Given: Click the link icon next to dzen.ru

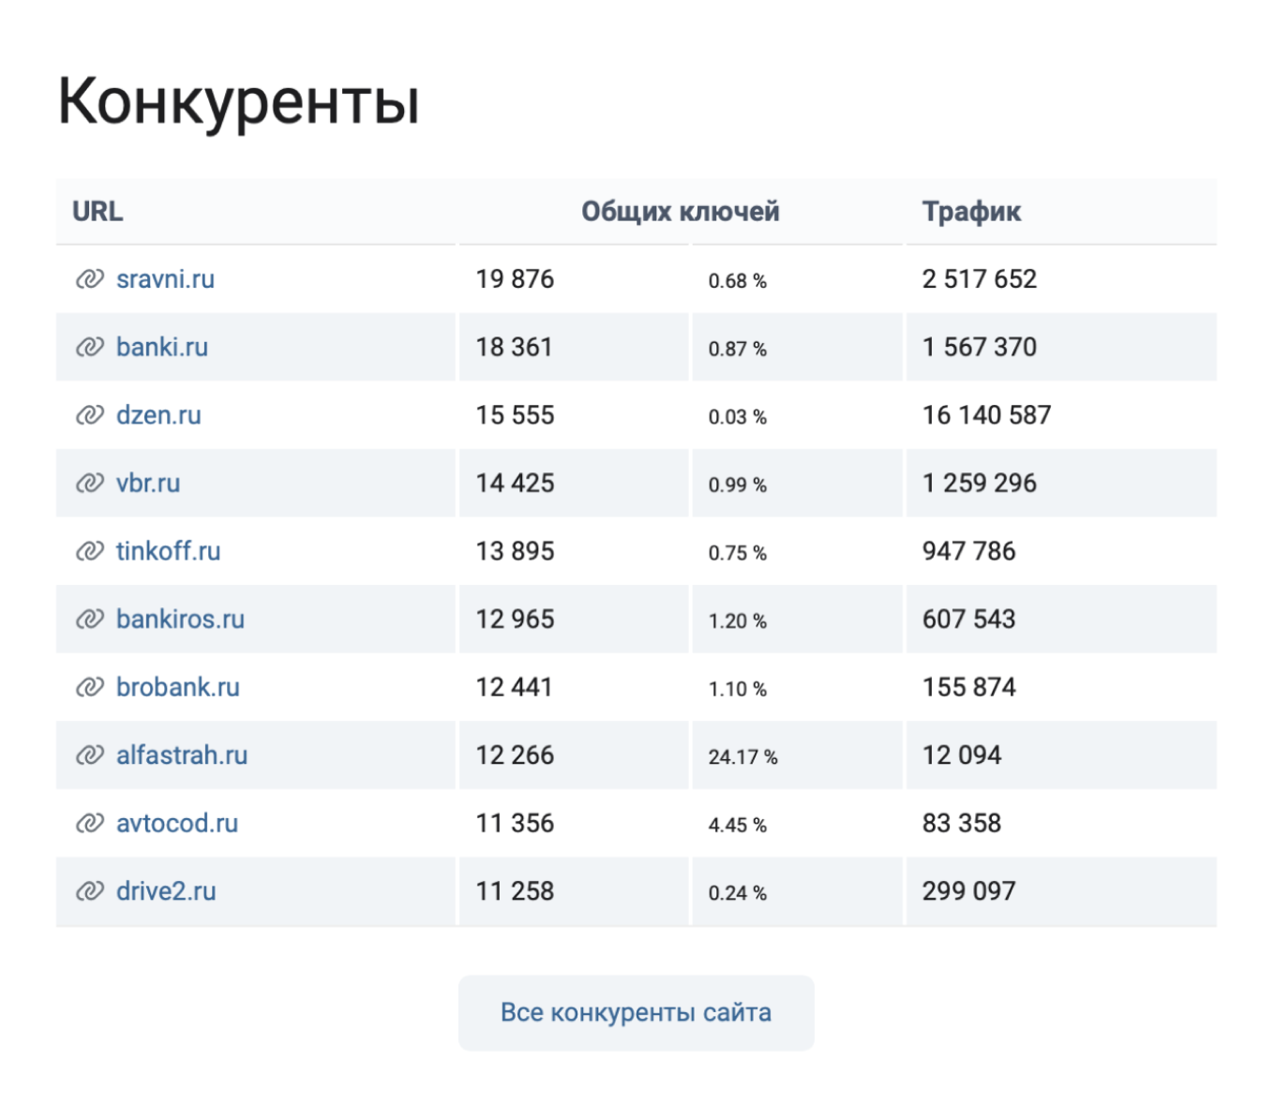Looking at the screenshot, I should point(88,415).
